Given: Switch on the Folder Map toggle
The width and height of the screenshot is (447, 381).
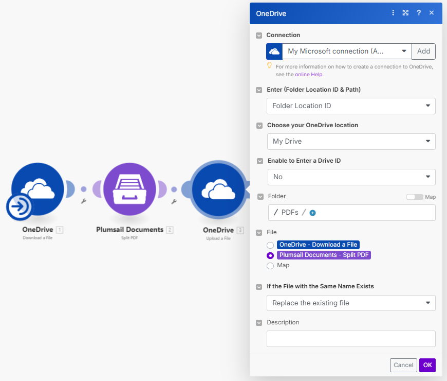Looking at the screenshot, I should [x=415, y=197].
